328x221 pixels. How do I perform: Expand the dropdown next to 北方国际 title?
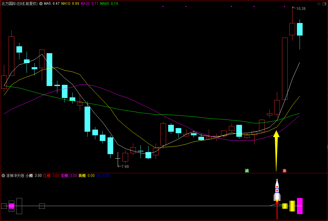point(41,4)
